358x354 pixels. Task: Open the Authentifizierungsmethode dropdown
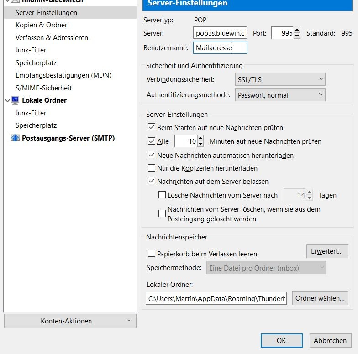tap(280, 95)
